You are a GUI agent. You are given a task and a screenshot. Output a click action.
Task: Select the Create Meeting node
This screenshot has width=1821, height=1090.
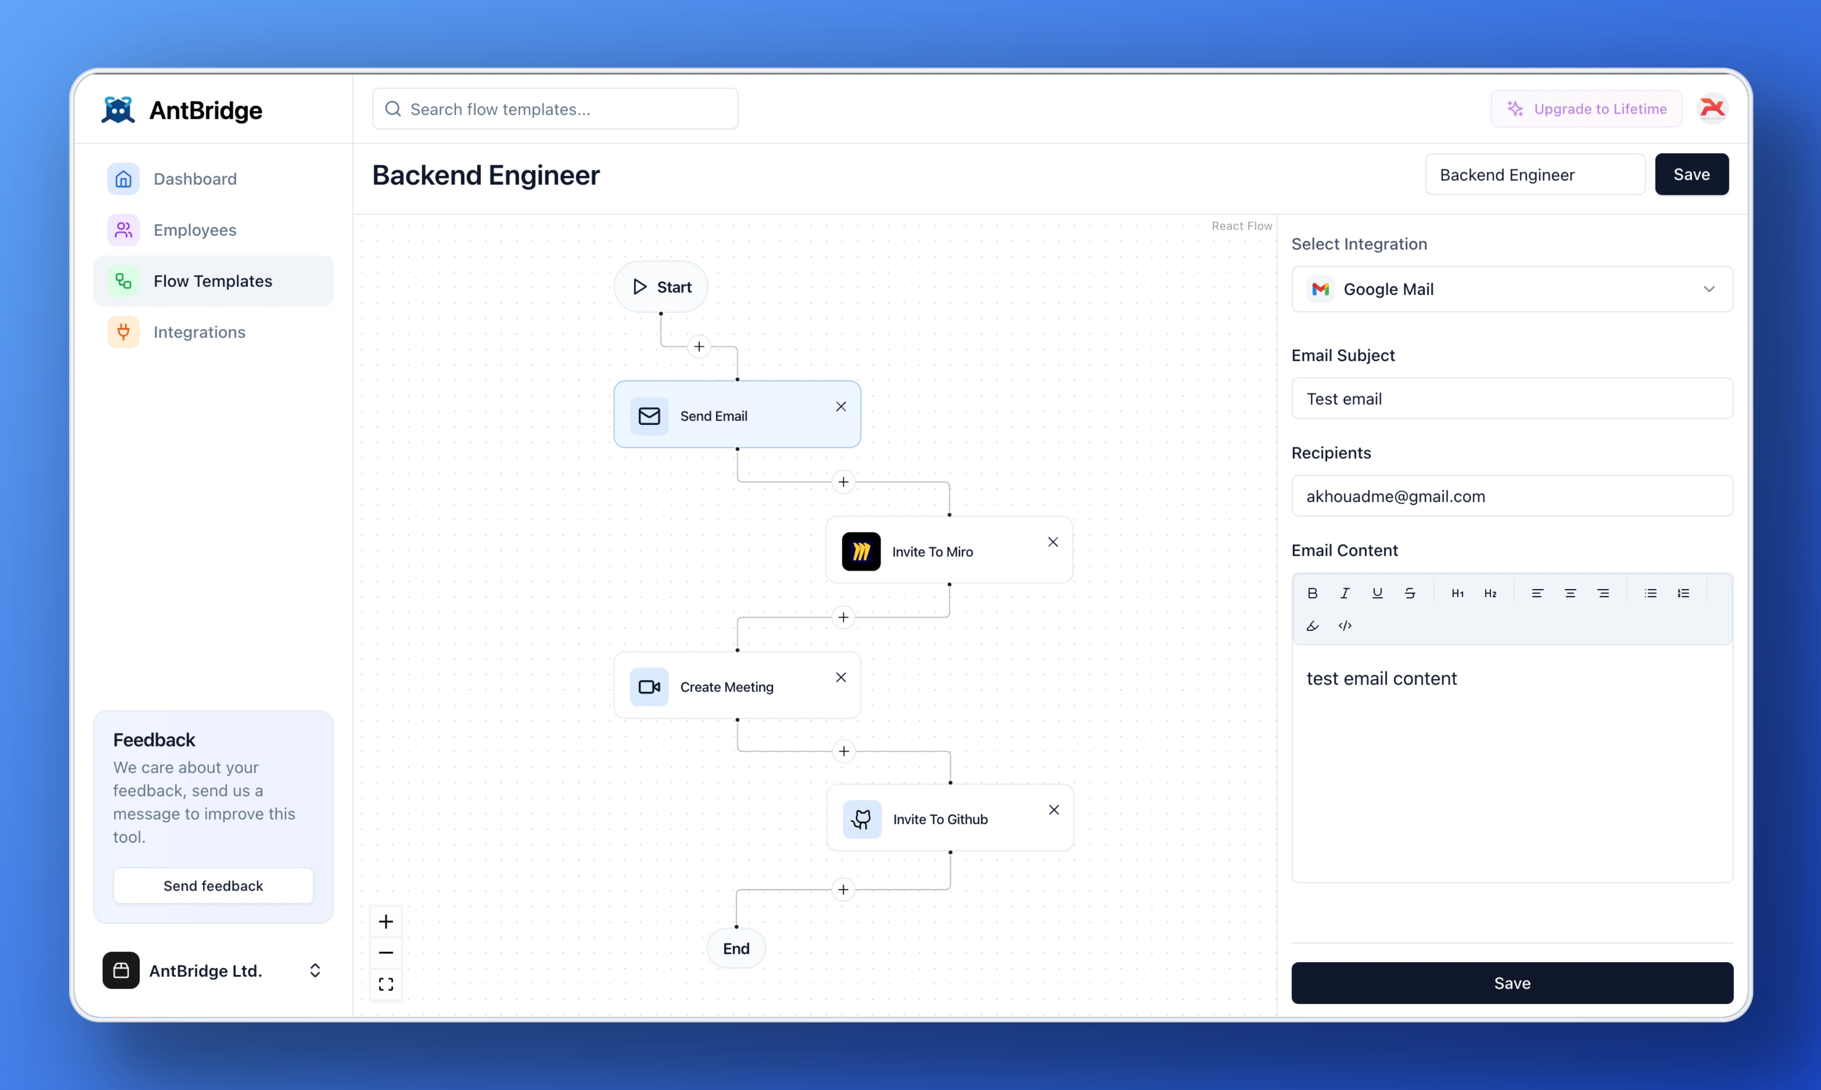pyautogui.click(x=737, y=685)
